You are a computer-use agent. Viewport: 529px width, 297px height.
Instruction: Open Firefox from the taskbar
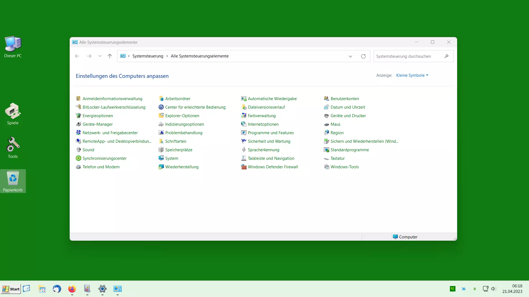coord(72,289)
